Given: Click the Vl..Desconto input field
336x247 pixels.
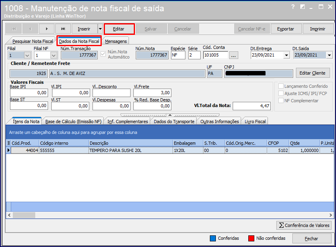Looking at the screenshot, I should (111, 93).
